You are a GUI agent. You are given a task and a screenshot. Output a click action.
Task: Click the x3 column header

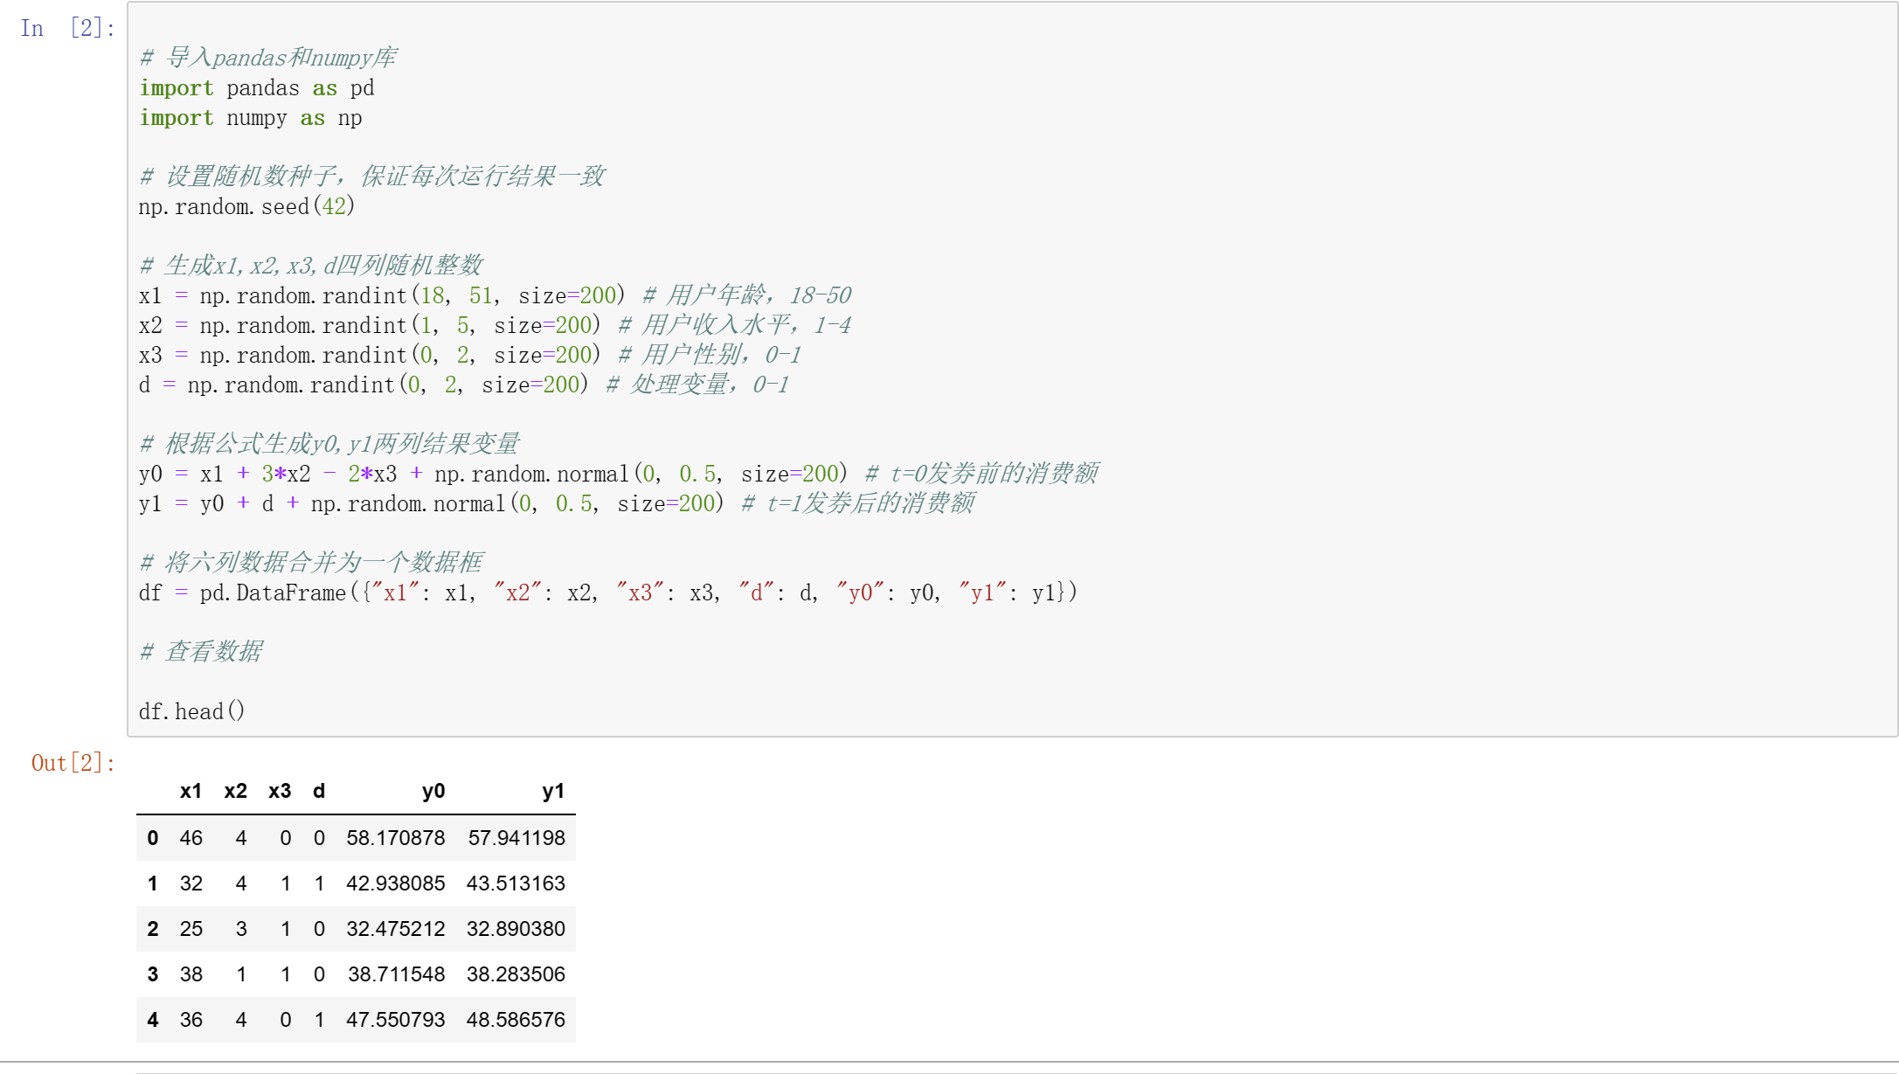pyautogui.click(x=280, y=791)
